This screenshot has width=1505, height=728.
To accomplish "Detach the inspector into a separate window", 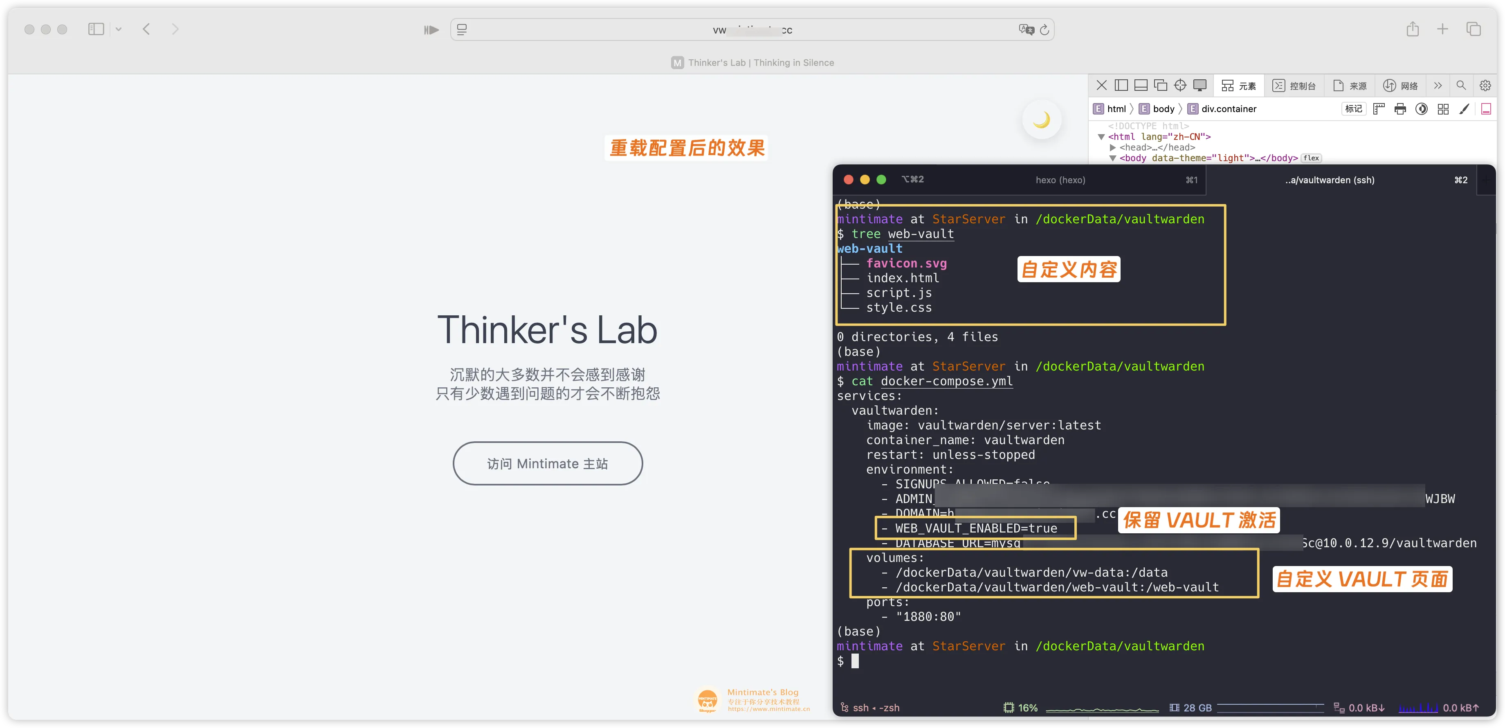I will click(1160, 86).
